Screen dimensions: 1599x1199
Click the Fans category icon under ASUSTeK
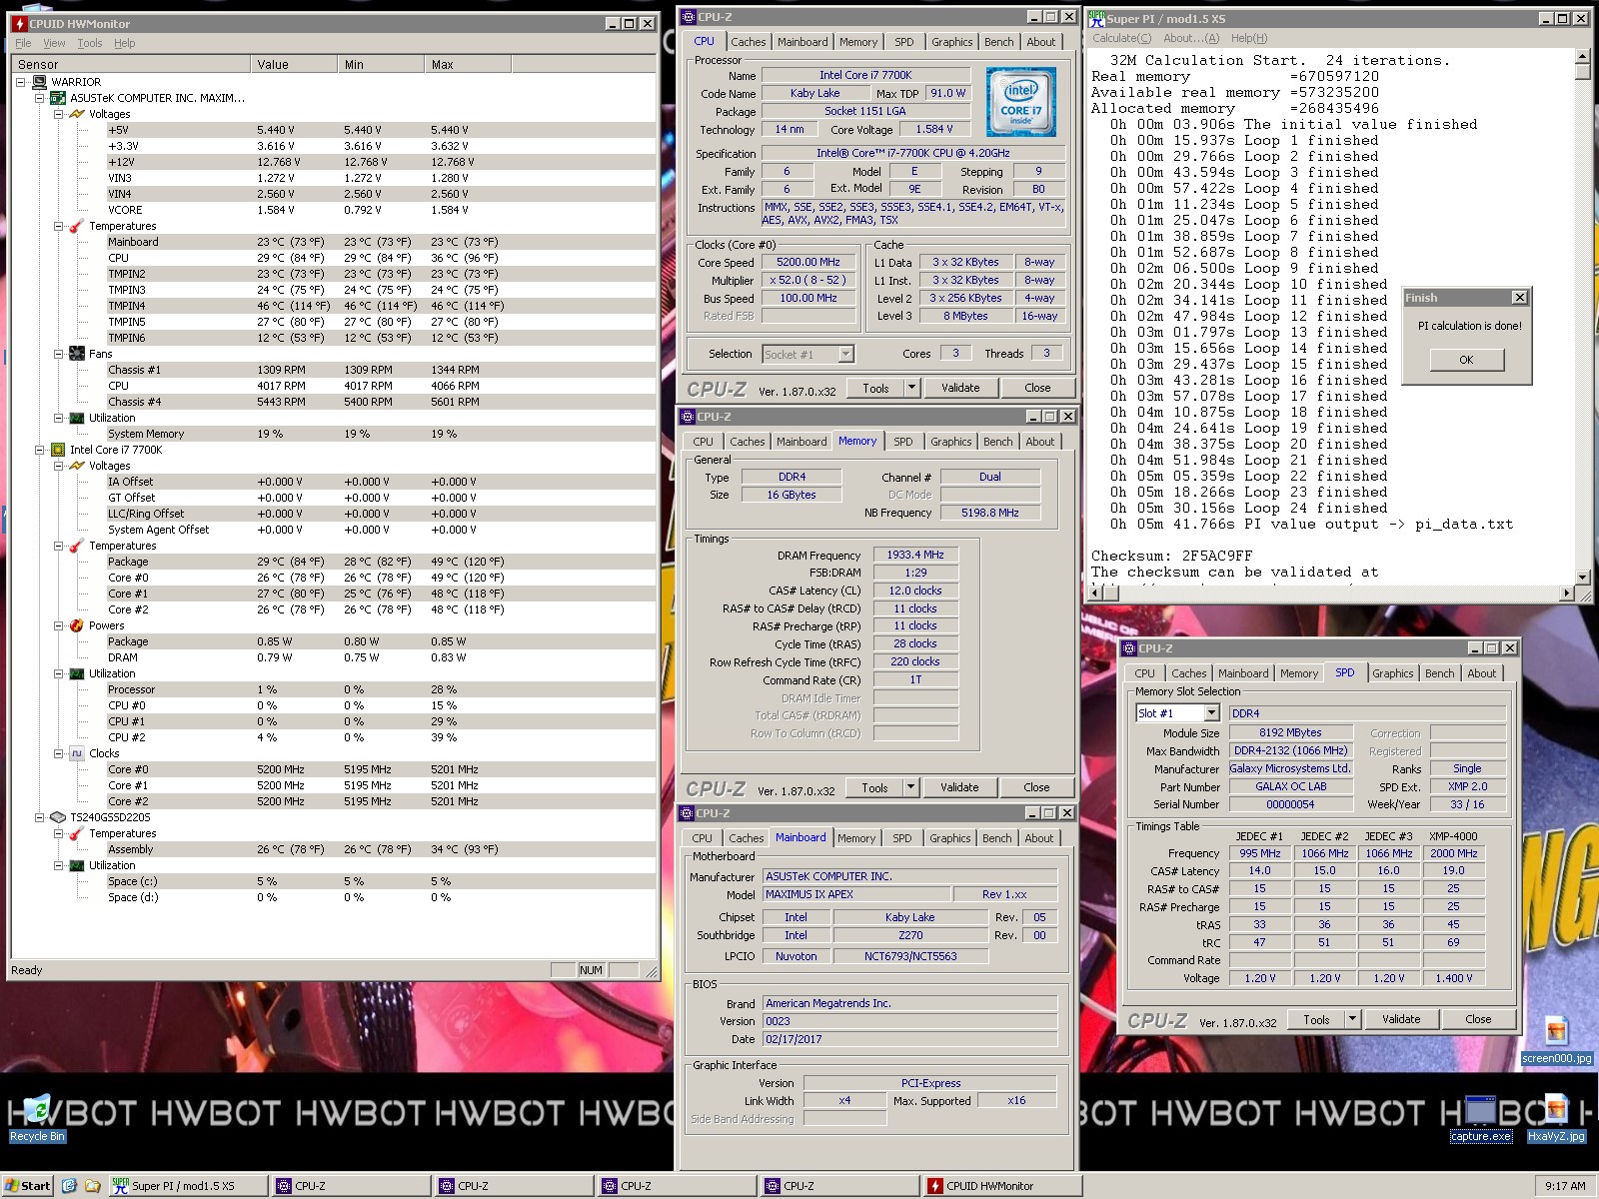point(77,354)
